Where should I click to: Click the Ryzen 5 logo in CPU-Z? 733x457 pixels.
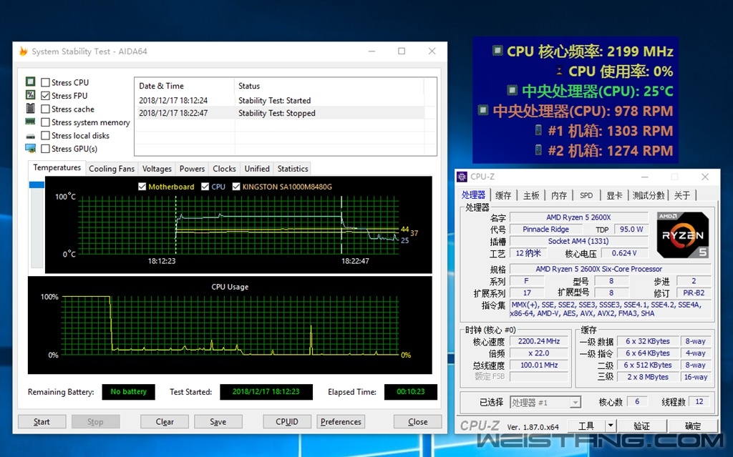682,235
